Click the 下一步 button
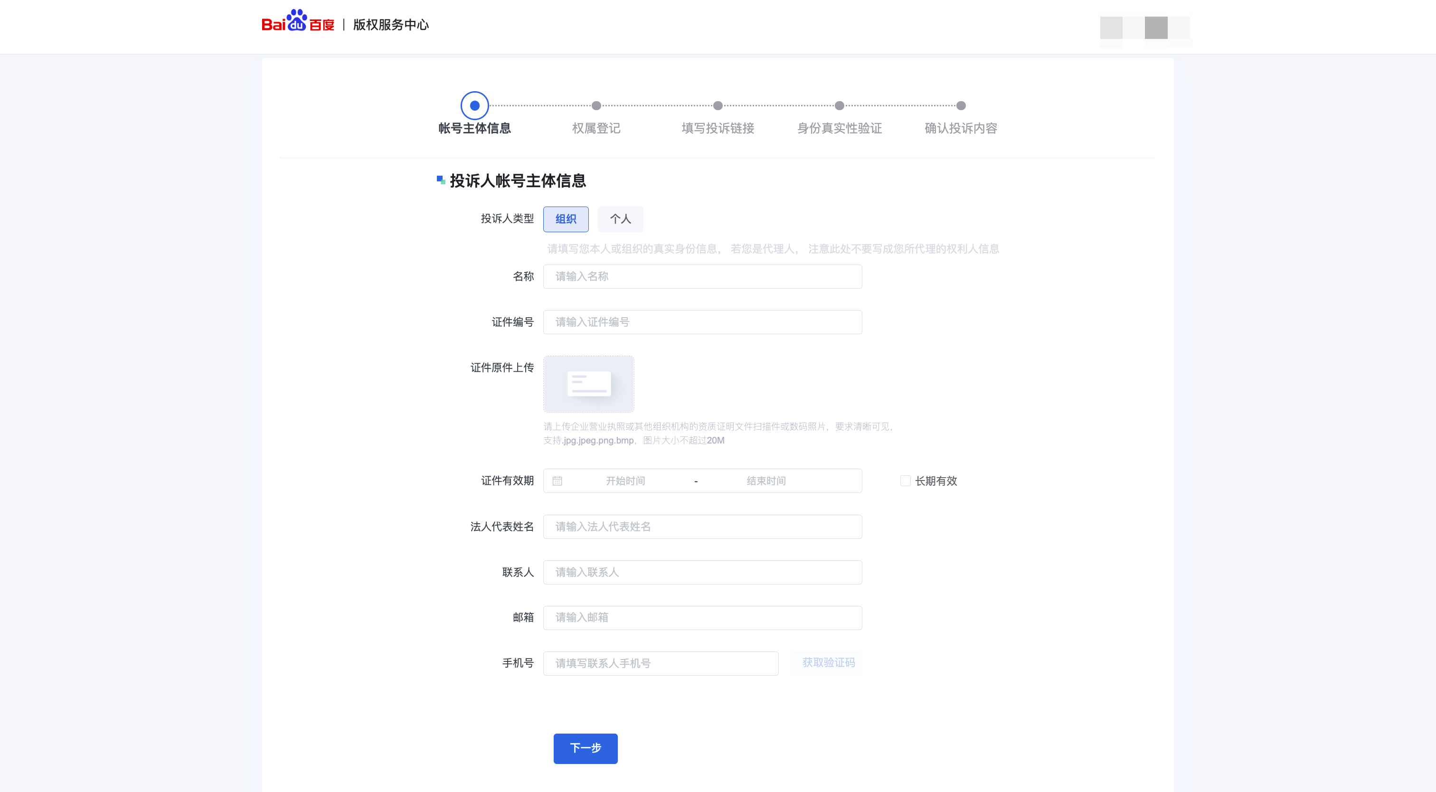Image resolution: width=1436 pixels, height=792 pixels. pos(586,748)
